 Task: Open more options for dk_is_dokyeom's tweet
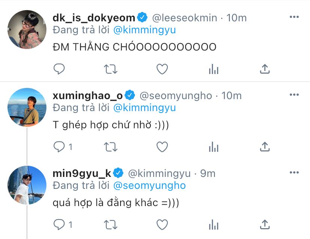294,17
